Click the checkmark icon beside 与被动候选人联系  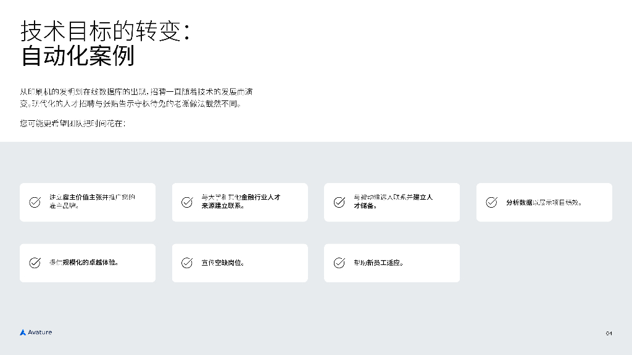click(339, 202)
